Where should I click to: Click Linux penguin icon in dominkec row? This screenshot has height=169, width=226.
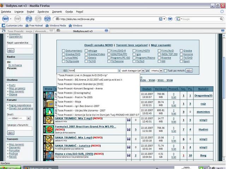49,112
